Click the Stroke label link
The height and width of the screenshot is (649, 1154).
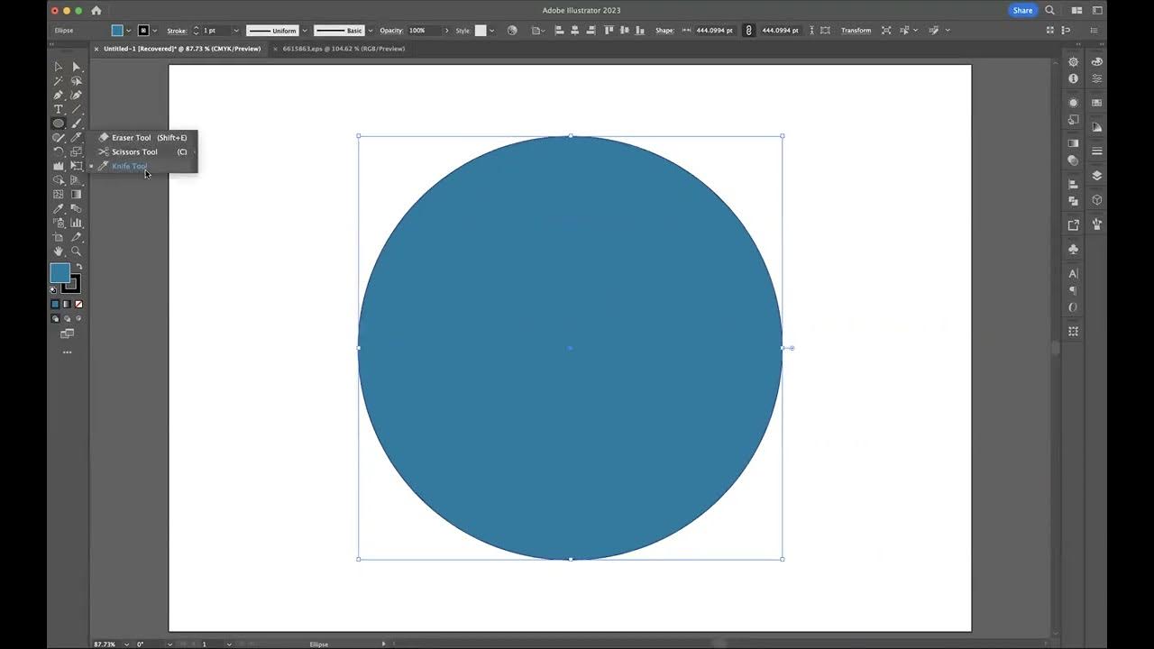tap(177, 31)
